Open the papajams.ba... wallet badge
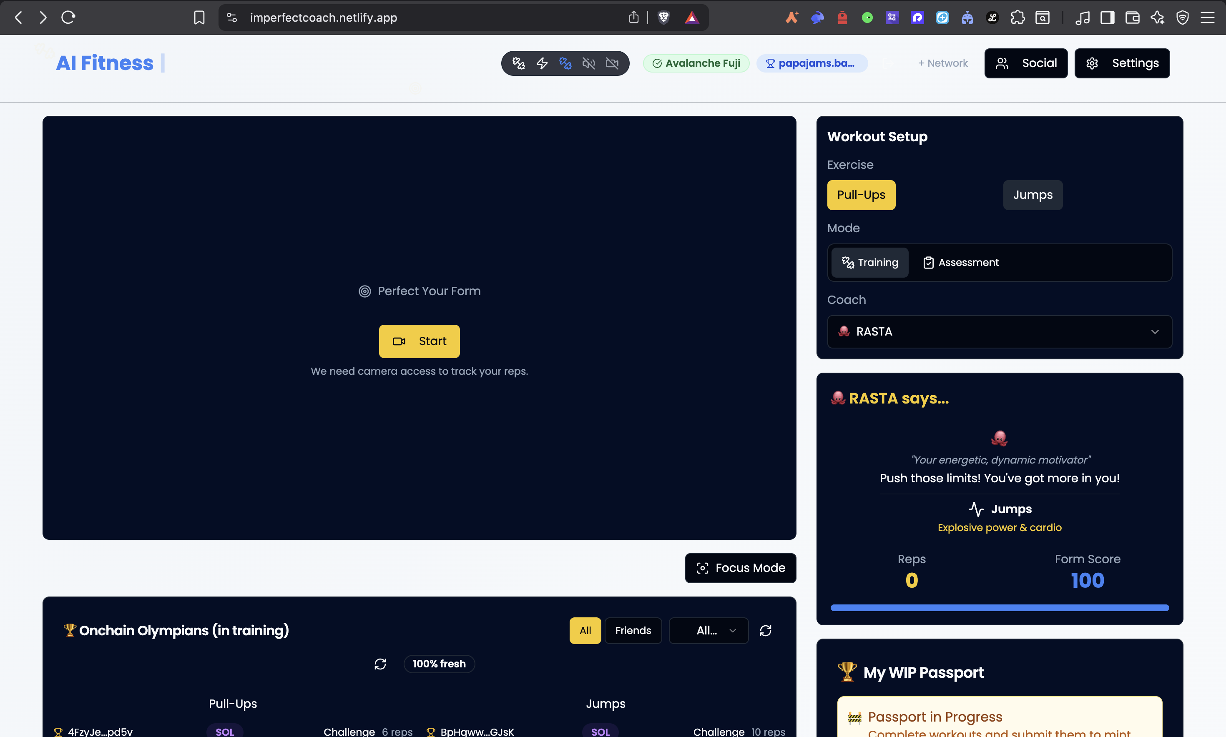Viewport: 1226px width, 737px height. [x=811, y=63]
